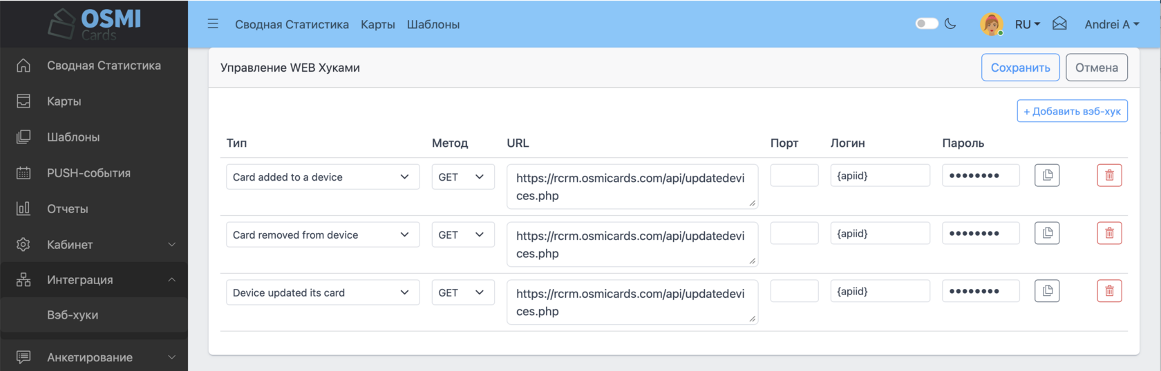The height and width of the screenshot is (371, 1161).
Task: Open the RU language dropdown
Action: pyautogui.click(x=1027, y=24)
